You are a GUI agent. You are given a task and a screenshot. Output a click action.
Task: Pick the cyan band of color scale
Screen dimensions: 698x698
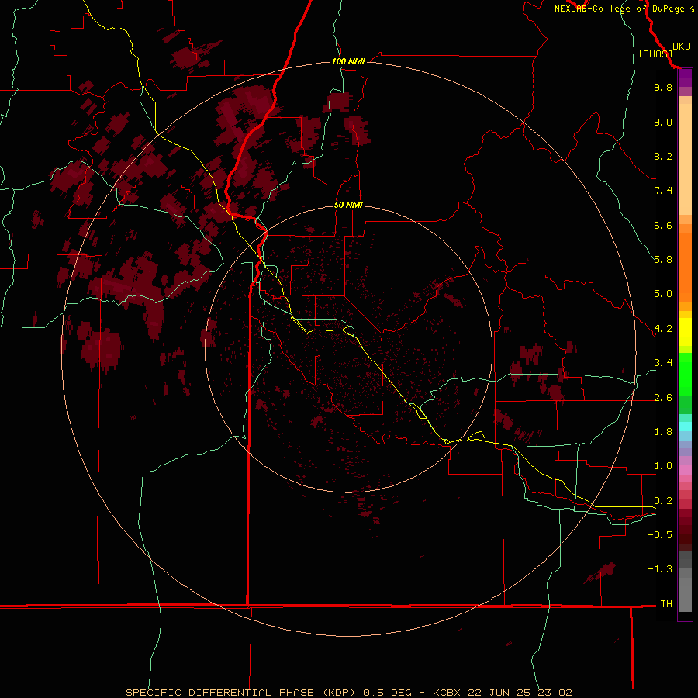685,427
